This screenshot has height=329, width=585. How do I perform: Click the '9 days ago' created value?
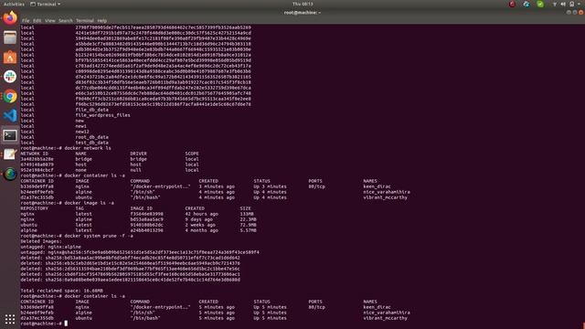click(199, 219)
